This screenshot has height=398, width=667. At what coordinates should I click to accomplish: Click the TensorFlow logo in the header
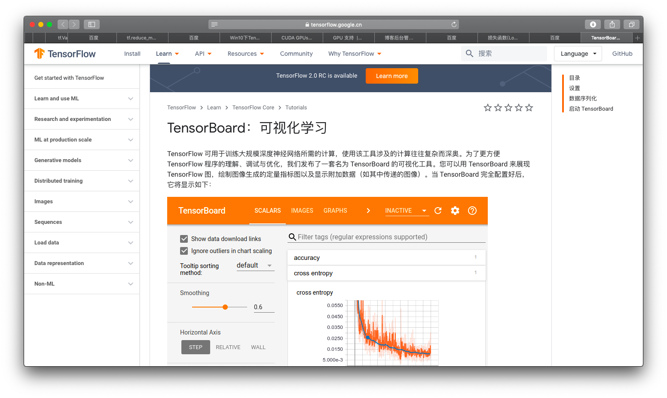pos(65,54)
